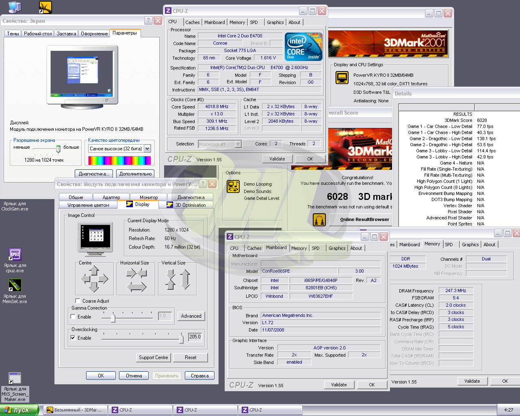Shrink Vertical Size with inward arrows icon
The width and height of the screenshot is (520, 416).
point(171,279)
